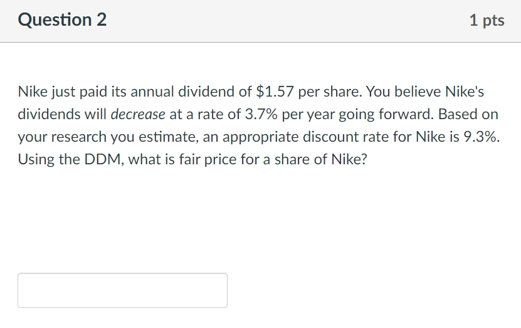Click the word 'Using' starting the last line
Image resolution: width=521 pixels, height=328 pixels.
[36, 160]
